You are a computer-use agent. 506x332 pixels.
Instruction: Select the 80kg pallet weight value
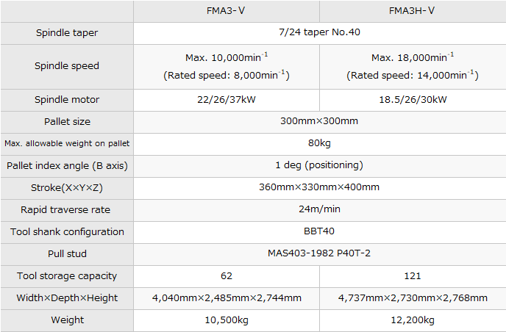[x=318, y=144]
